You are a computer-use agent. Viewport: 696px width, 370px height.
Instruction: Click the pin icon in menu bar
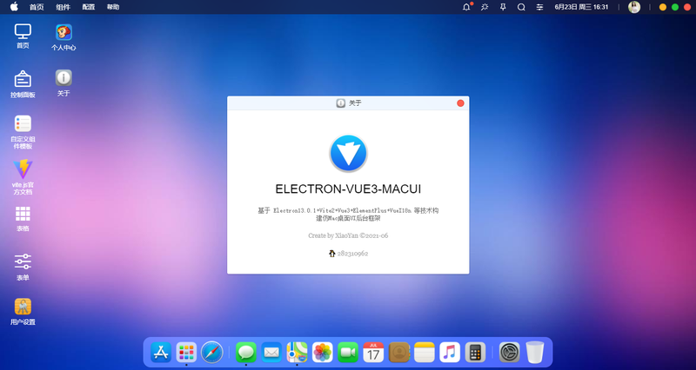tap(503, 7)
